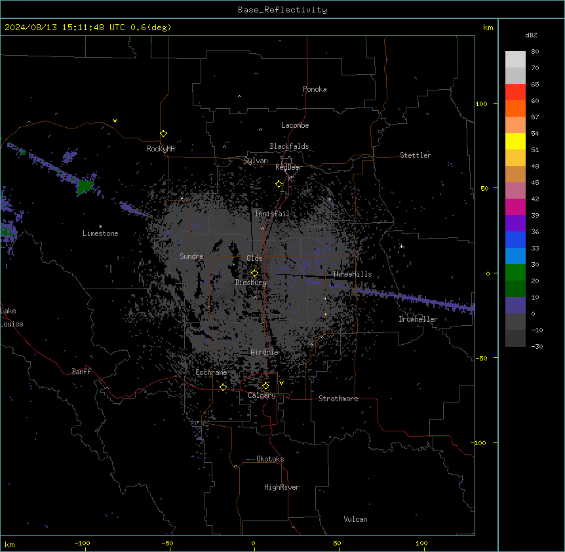Click the yellow marker south of RedDeer

click(x=279, y=184)
